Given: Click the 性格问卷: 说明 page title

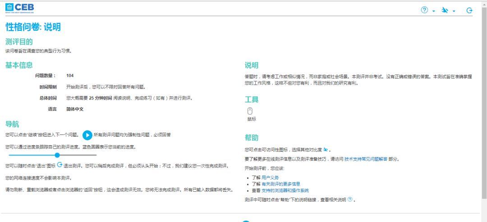Looking at the screenshot, I should pos(33,27).
